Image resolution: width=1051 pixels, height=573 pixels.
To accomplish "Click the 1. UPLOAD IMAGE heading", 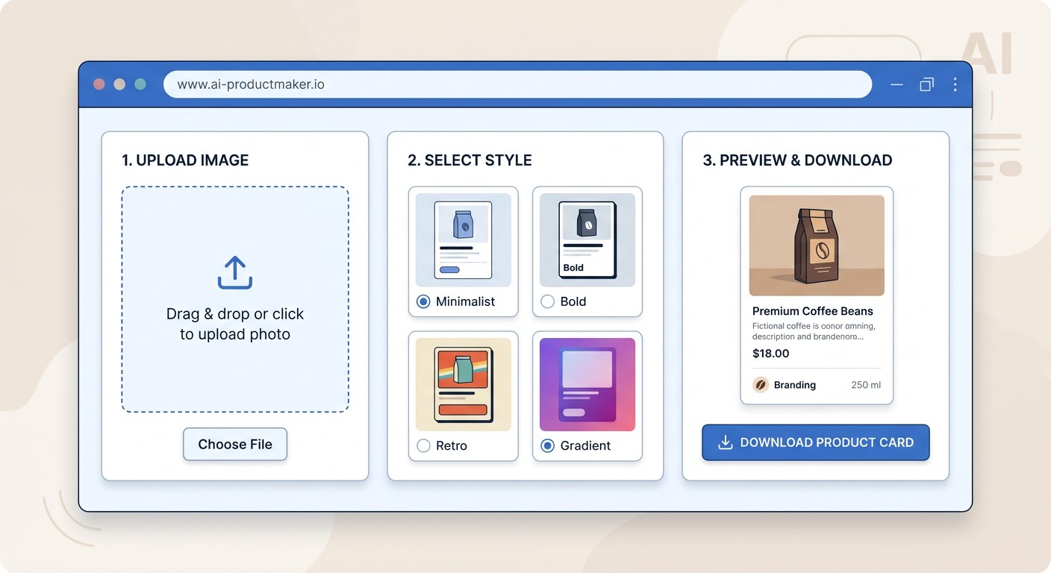I will (185, 160).
